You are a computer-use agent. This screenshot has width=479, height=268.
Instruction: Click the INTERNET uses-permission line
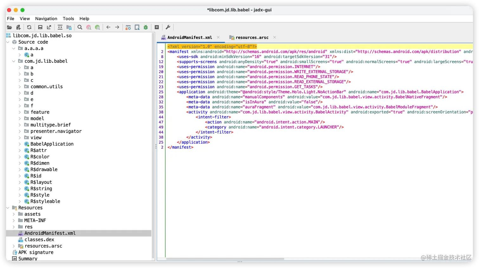[248, 67]
